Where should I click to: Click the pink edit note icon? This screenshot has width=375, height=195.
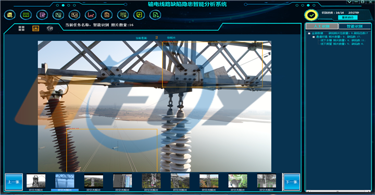pyautogui.click(x=42, y=15)
